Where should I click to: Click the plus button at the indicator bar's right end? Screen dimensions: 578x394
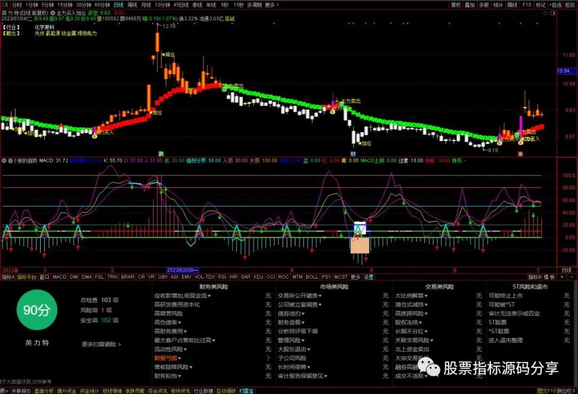coord(562,276)
